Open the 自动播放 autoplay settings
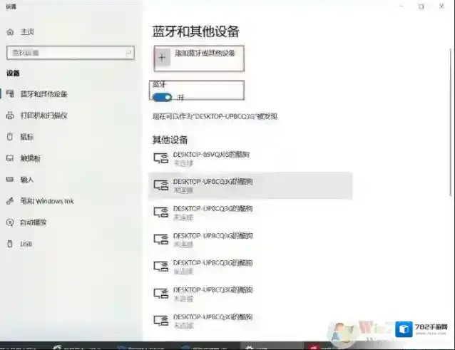The height and width of the screenshot is (350, 455). [x=26, y=222]
